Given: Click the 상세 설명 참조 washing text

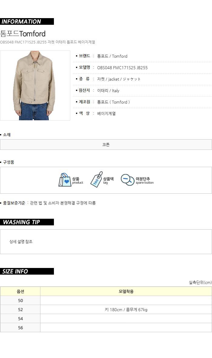Looking at the screenshot, I should pos(21,242).
